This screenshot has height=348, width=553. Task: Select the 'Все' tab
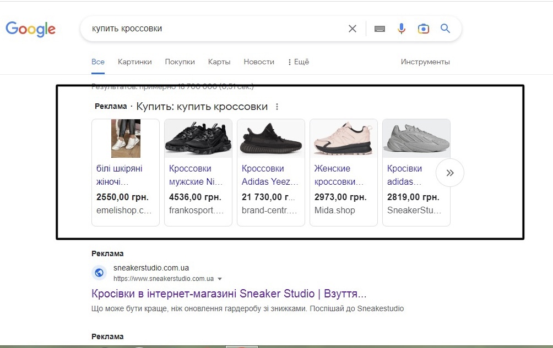pos(98,62)
